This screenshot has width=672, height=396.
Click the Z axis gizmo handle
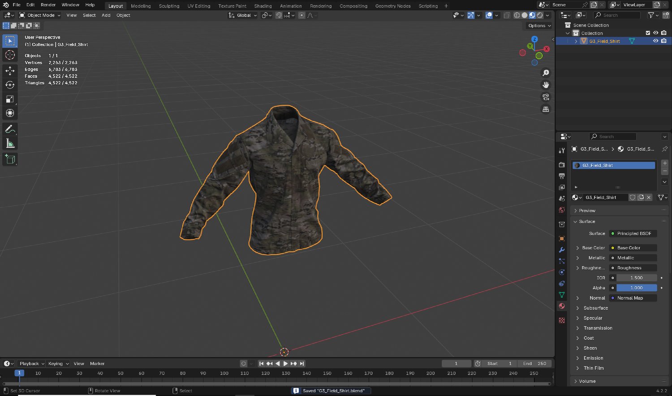pos(534,39)
